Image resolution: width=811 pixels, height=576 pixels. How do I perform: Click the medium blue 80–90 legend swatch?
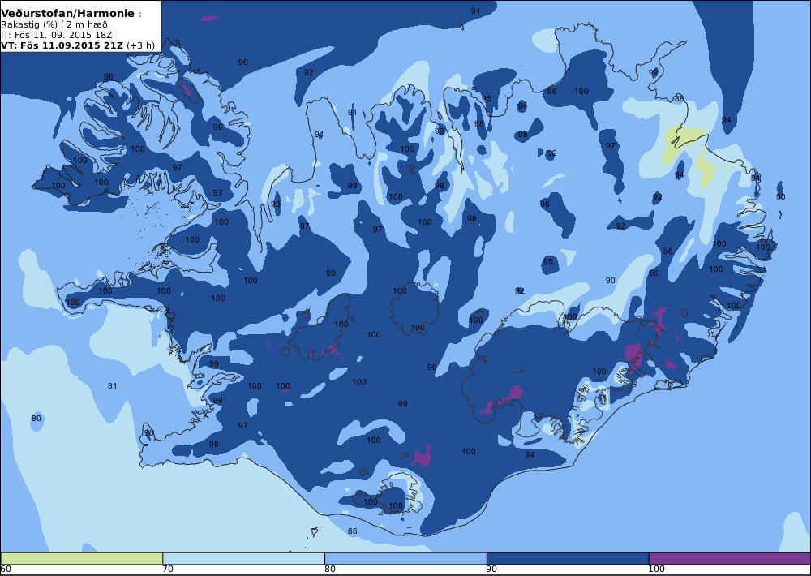[405, 558]
